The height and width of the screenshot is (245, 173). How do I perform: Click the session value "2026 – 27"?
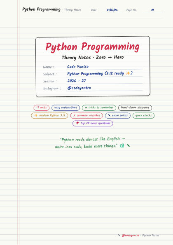77,81
